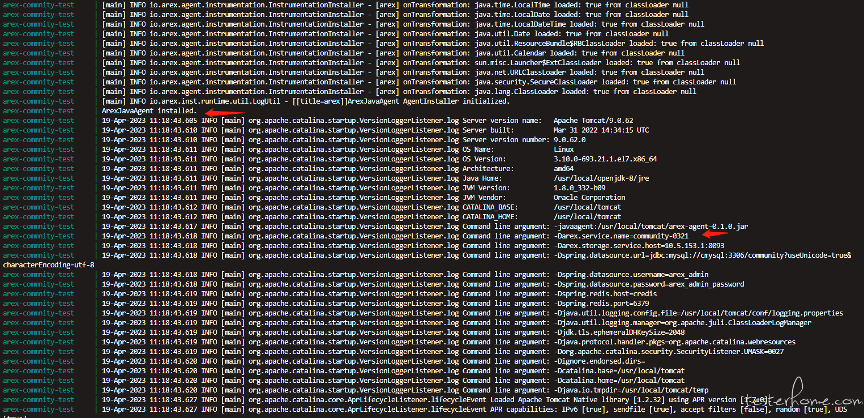Click '-Dspring.redis.host=credis' argument
This screenshot has height=418, width=864.
605,293
